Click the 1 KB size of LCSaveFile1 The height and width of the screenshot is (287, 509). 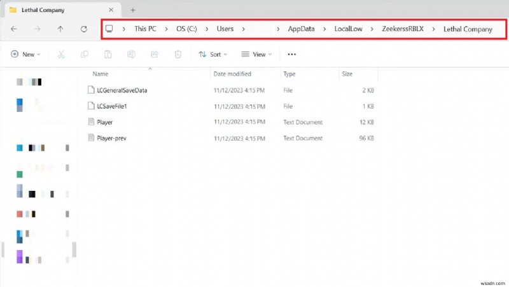[368, 106]
